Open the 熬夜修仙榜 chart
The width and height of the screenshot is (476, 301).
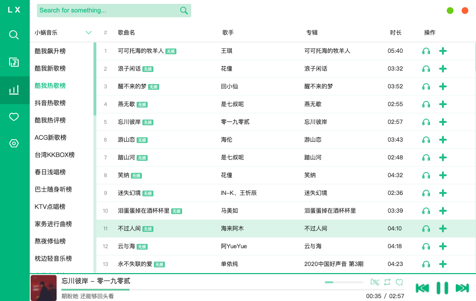(x=50, y=241)
